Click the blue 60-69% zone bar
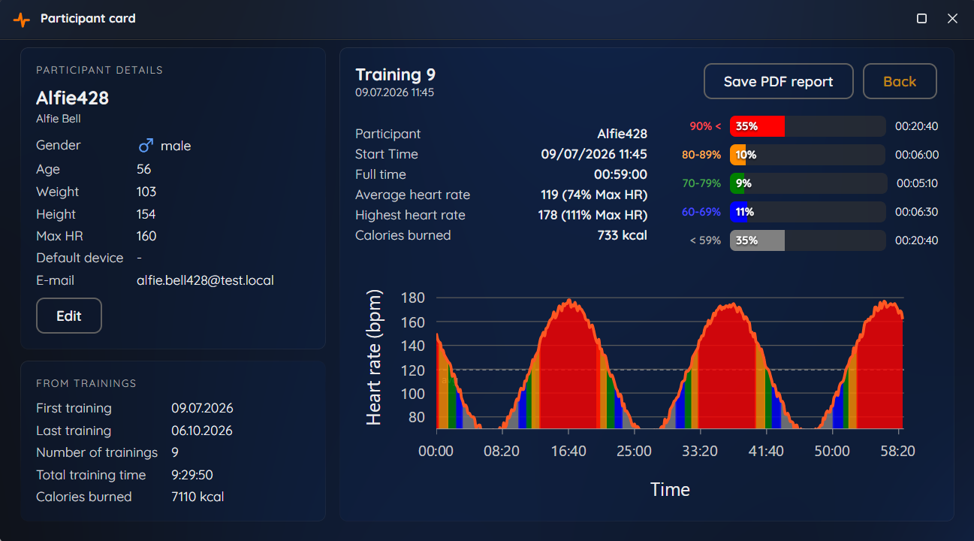Image resolution: width=974 pixels, height=541 pixels. (x=807, y=212)
